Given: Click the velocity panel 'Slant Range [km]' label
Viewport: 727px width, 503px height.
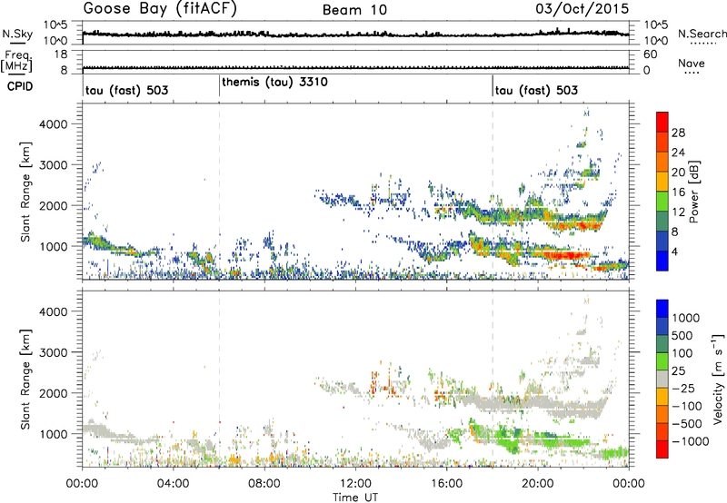Looking at the screenshot, I should click(x=25, y=380).
